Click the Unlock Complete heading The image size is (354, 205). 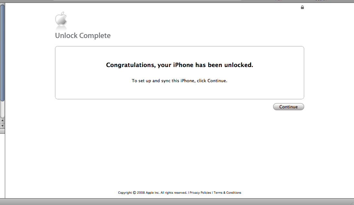point(83,35)
